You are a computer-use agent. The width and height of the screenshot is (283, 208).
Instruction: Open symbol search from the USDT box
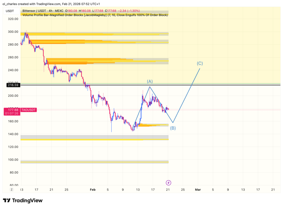click(11, 11)
